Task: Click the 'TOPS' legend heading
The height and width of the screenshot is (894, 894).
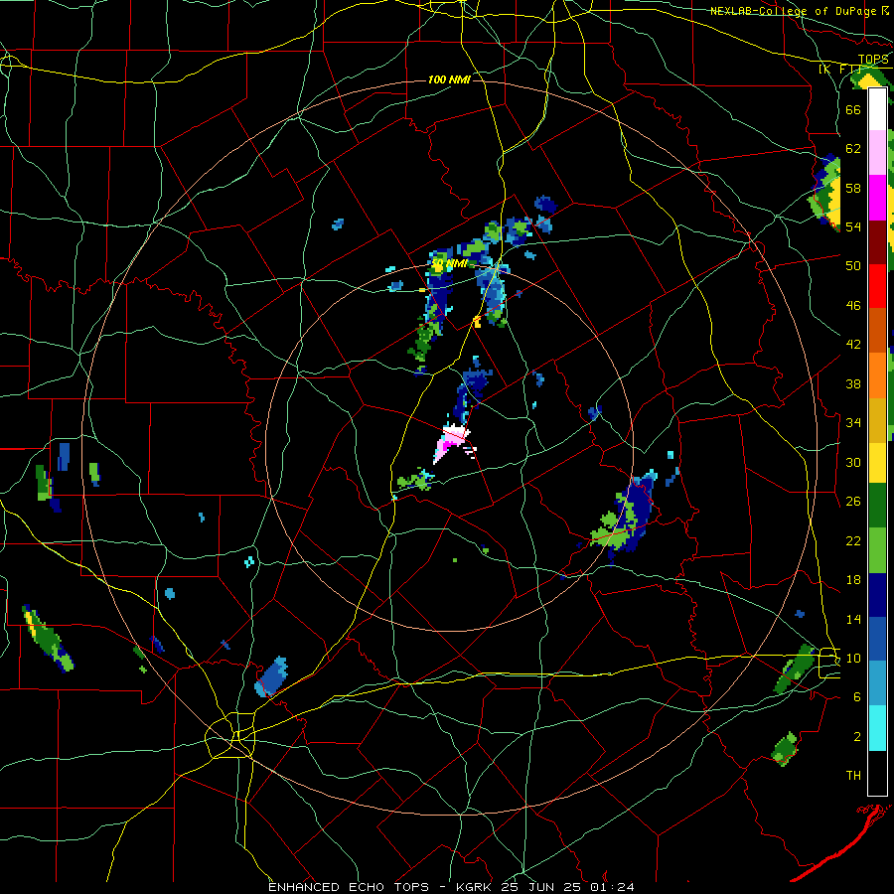Action: coord(873,60)
